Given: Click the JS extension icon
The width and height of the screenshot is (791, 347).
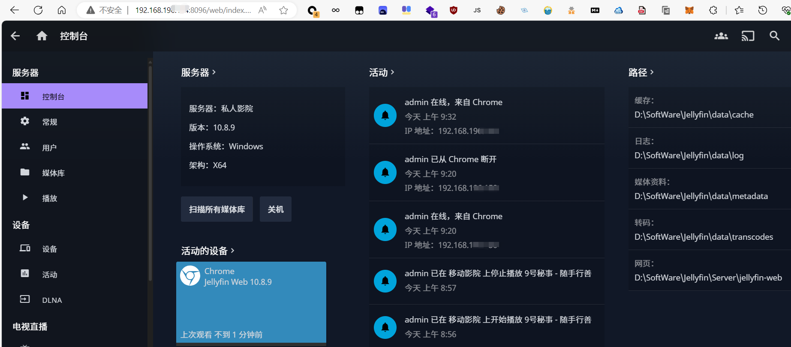Looking at the screenshot, I should point(477,10).
